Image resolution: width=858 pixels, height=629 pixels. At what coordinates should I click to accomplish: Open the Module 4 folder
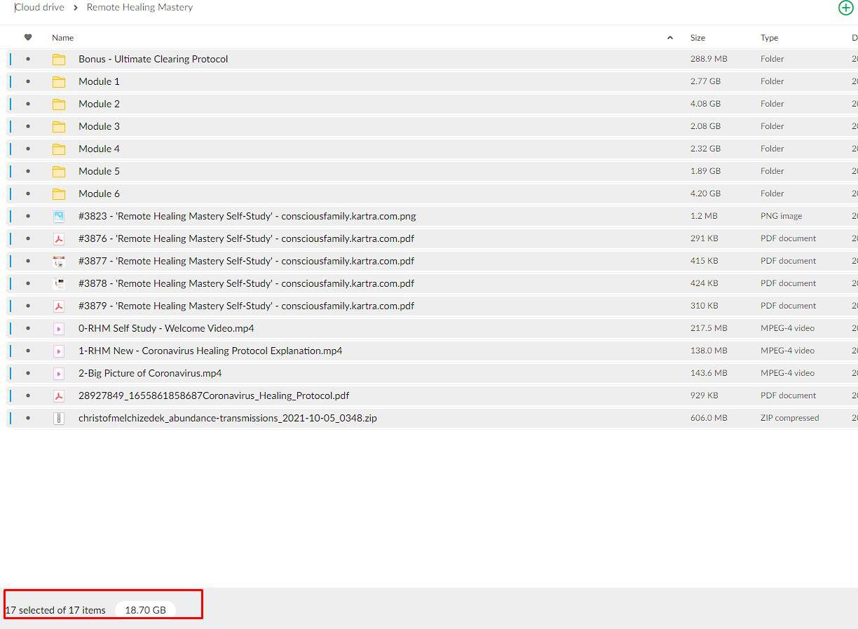coord(99,149)
